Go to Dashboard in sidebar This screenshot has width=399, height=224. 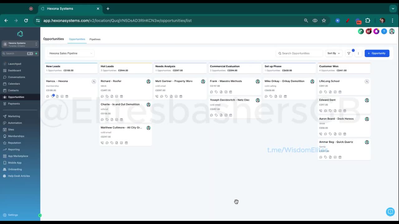pos(14,70)
